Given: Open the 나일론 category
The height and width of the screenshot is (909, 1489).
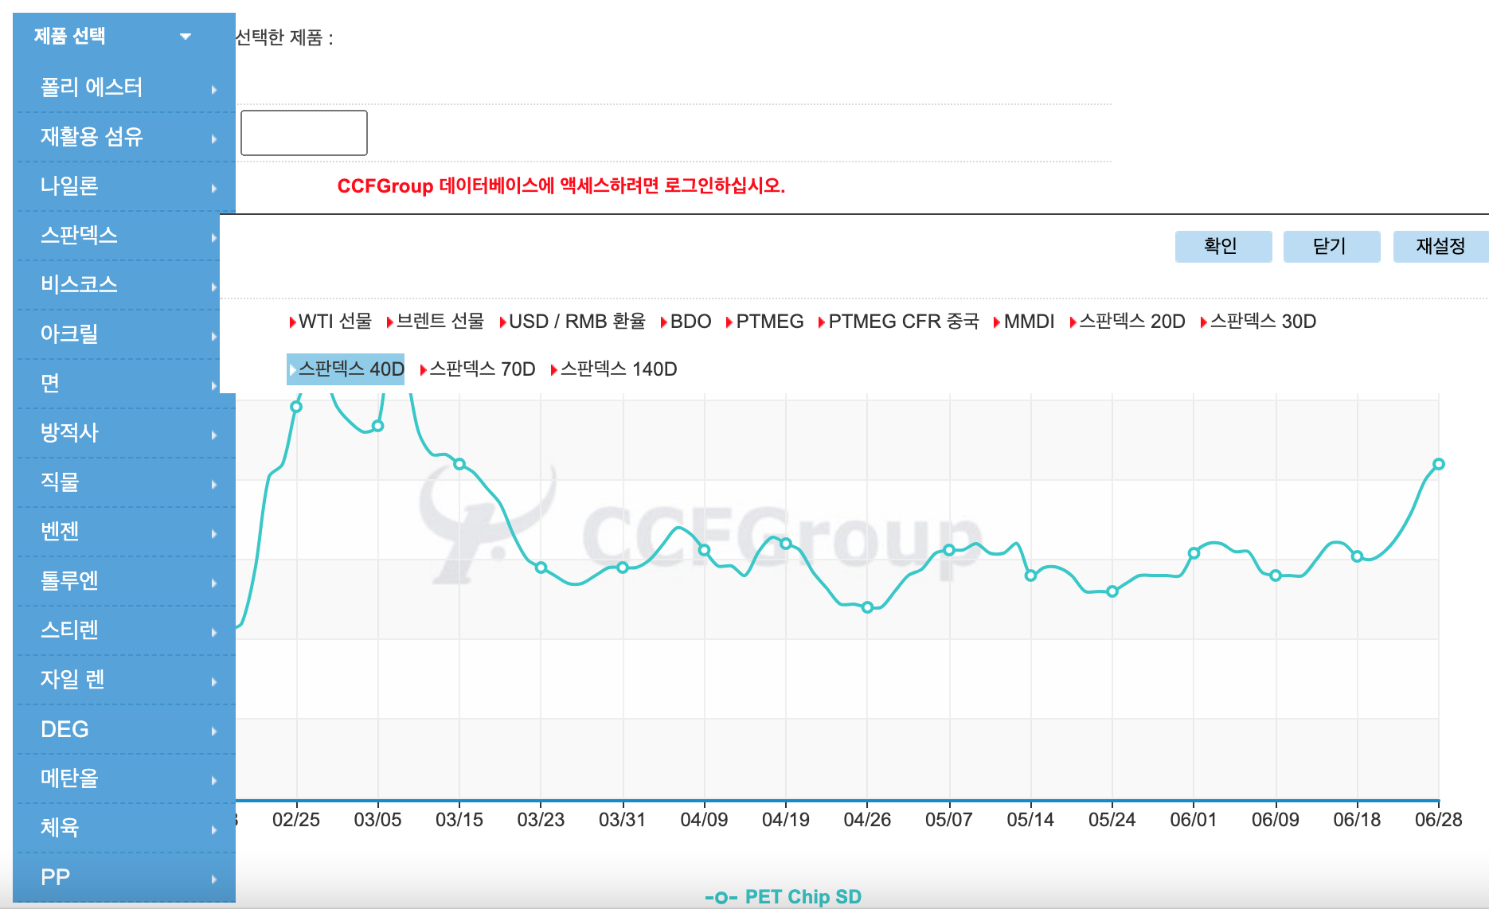Looking at the screenshot, I should pos(125,186).
